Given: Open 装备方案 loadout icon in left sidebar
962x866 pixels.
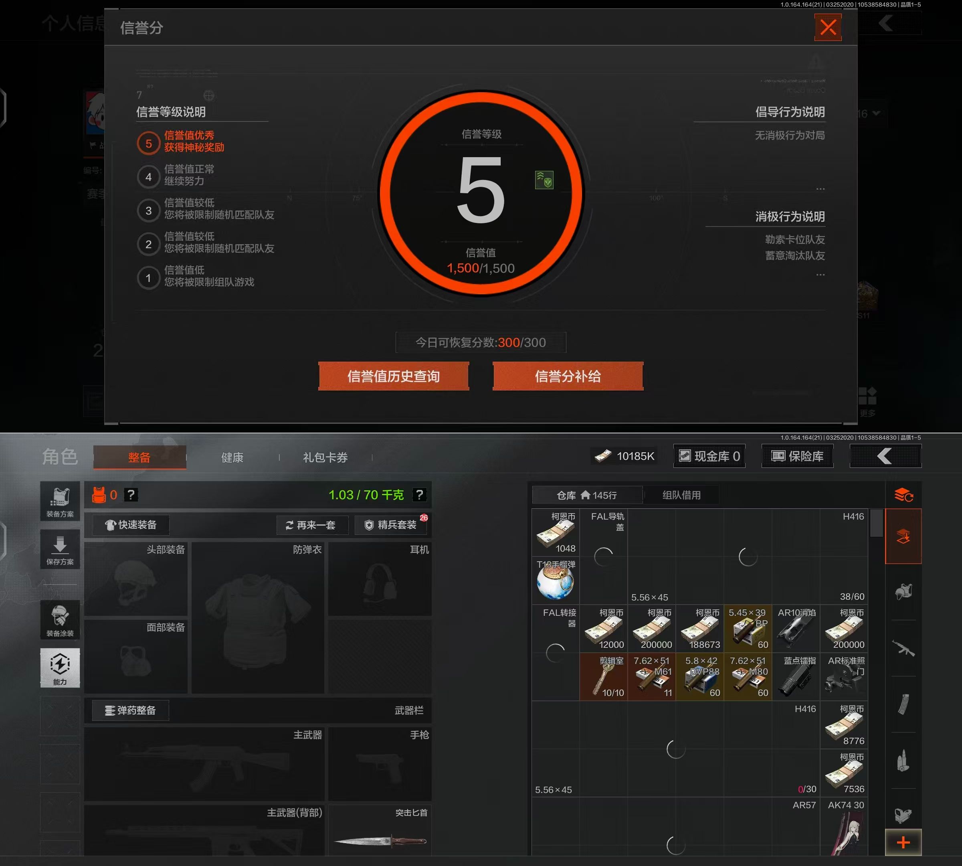Looking at the screenshot, I should coord(60,502).
